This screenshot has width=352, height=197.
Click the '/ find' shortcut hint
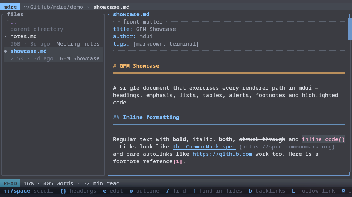176,191
